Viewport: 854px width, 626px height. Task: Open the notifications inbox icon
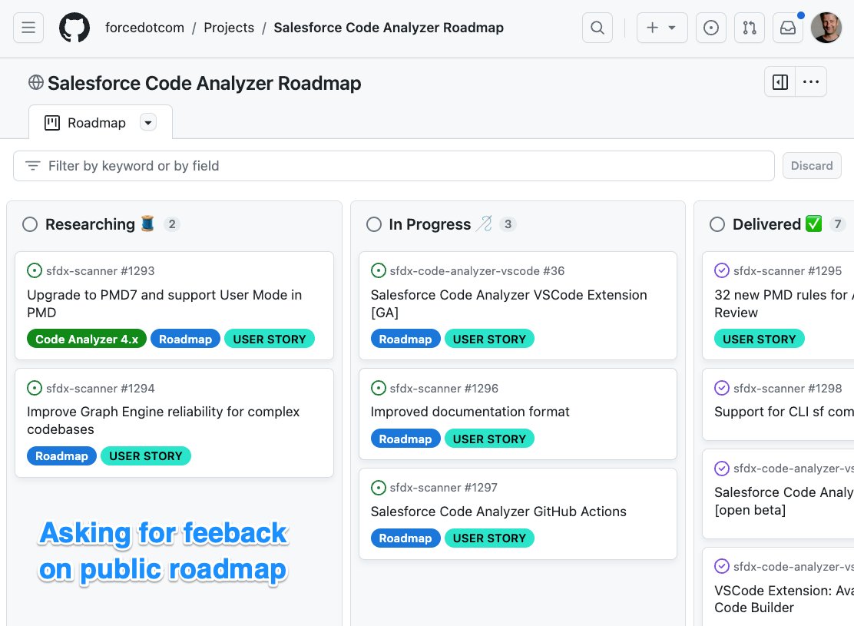click(x=787, y=27)
